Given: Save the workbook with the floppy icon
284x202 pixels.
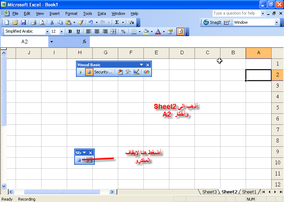Looking at the screenshot, I should point(23,22).
